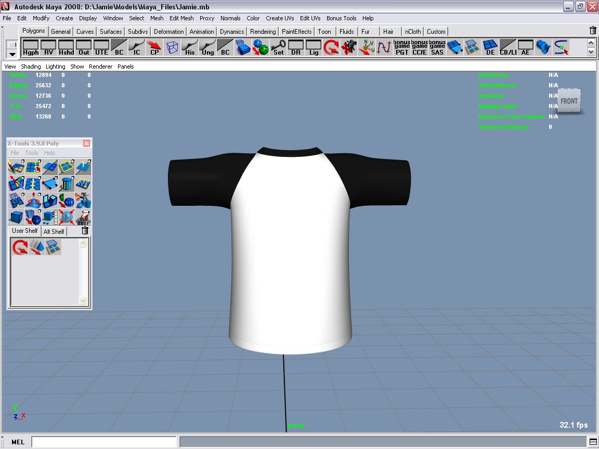Click the Hshd shelf icon
This screenshot has width=599, height=449.
[x=66, y=48]
